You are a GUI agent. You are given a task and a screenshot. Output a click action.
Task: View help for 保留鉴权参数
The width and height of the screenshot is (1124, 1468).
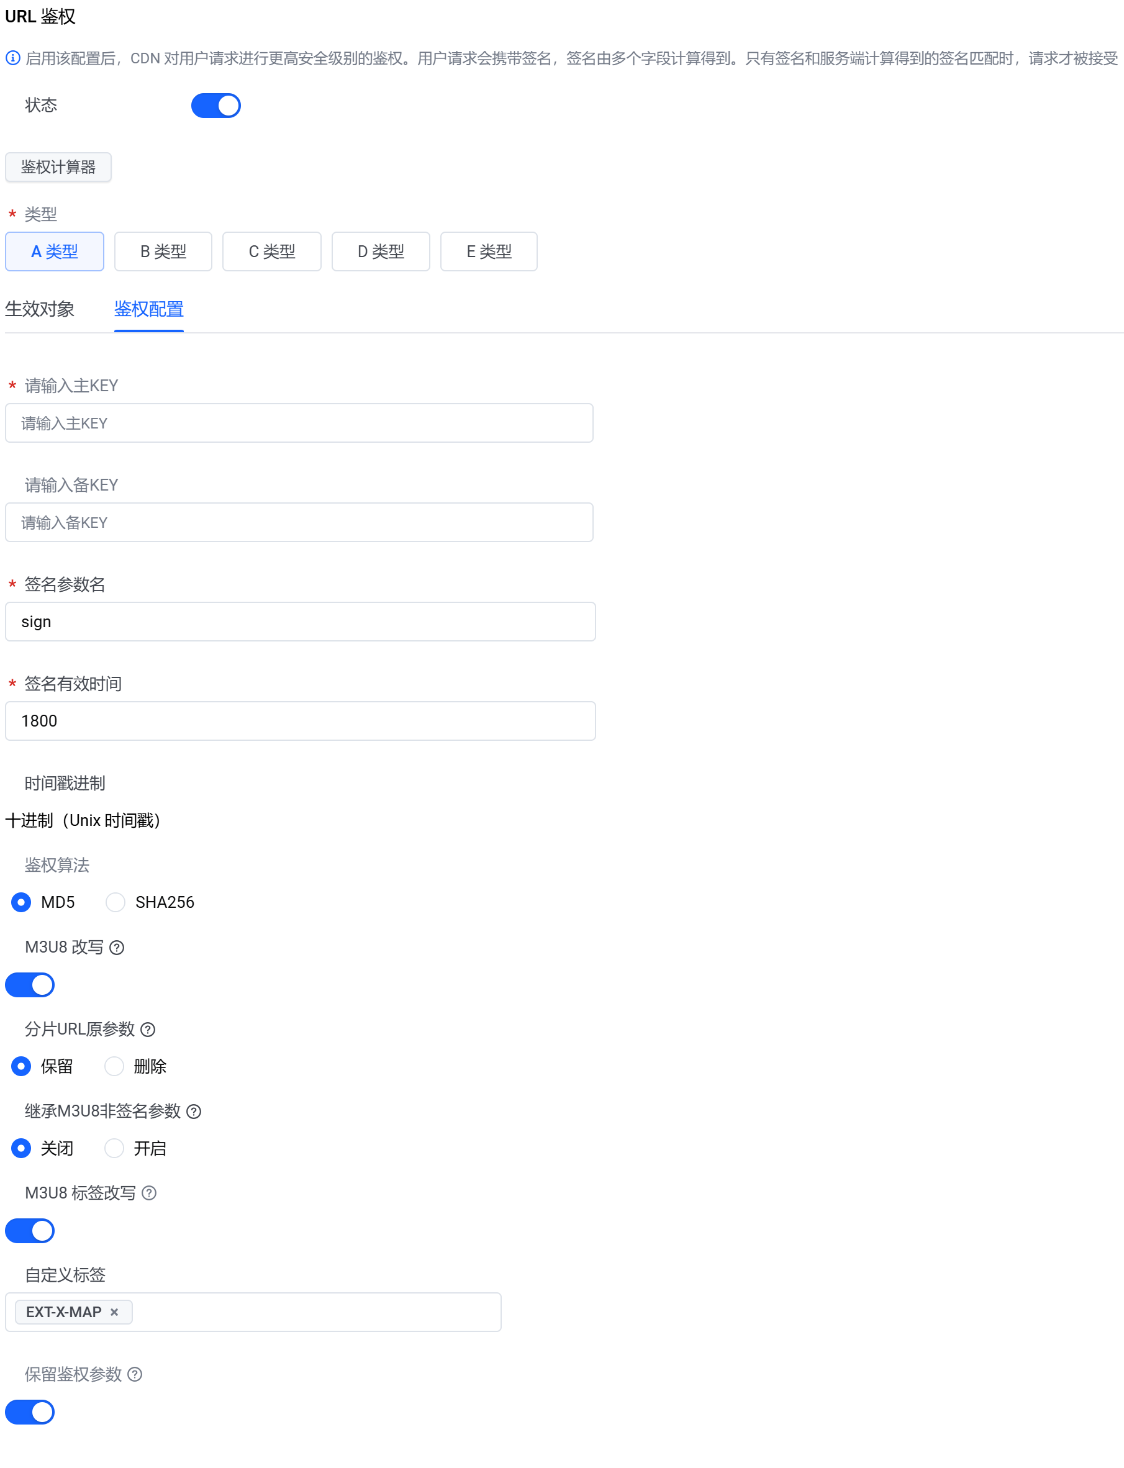(136, 1374)
